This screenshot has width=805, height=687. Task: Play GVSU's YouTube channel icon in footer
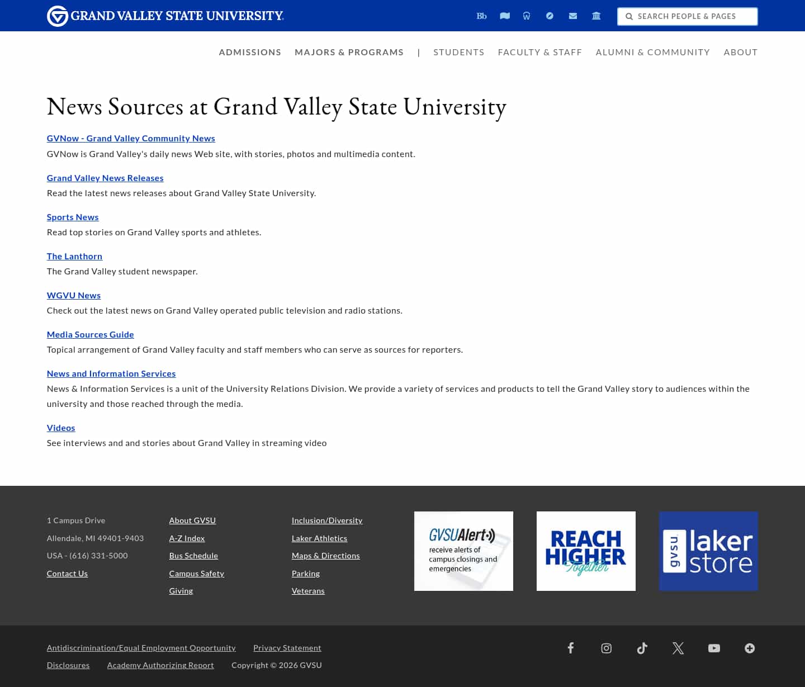point(714,648)
